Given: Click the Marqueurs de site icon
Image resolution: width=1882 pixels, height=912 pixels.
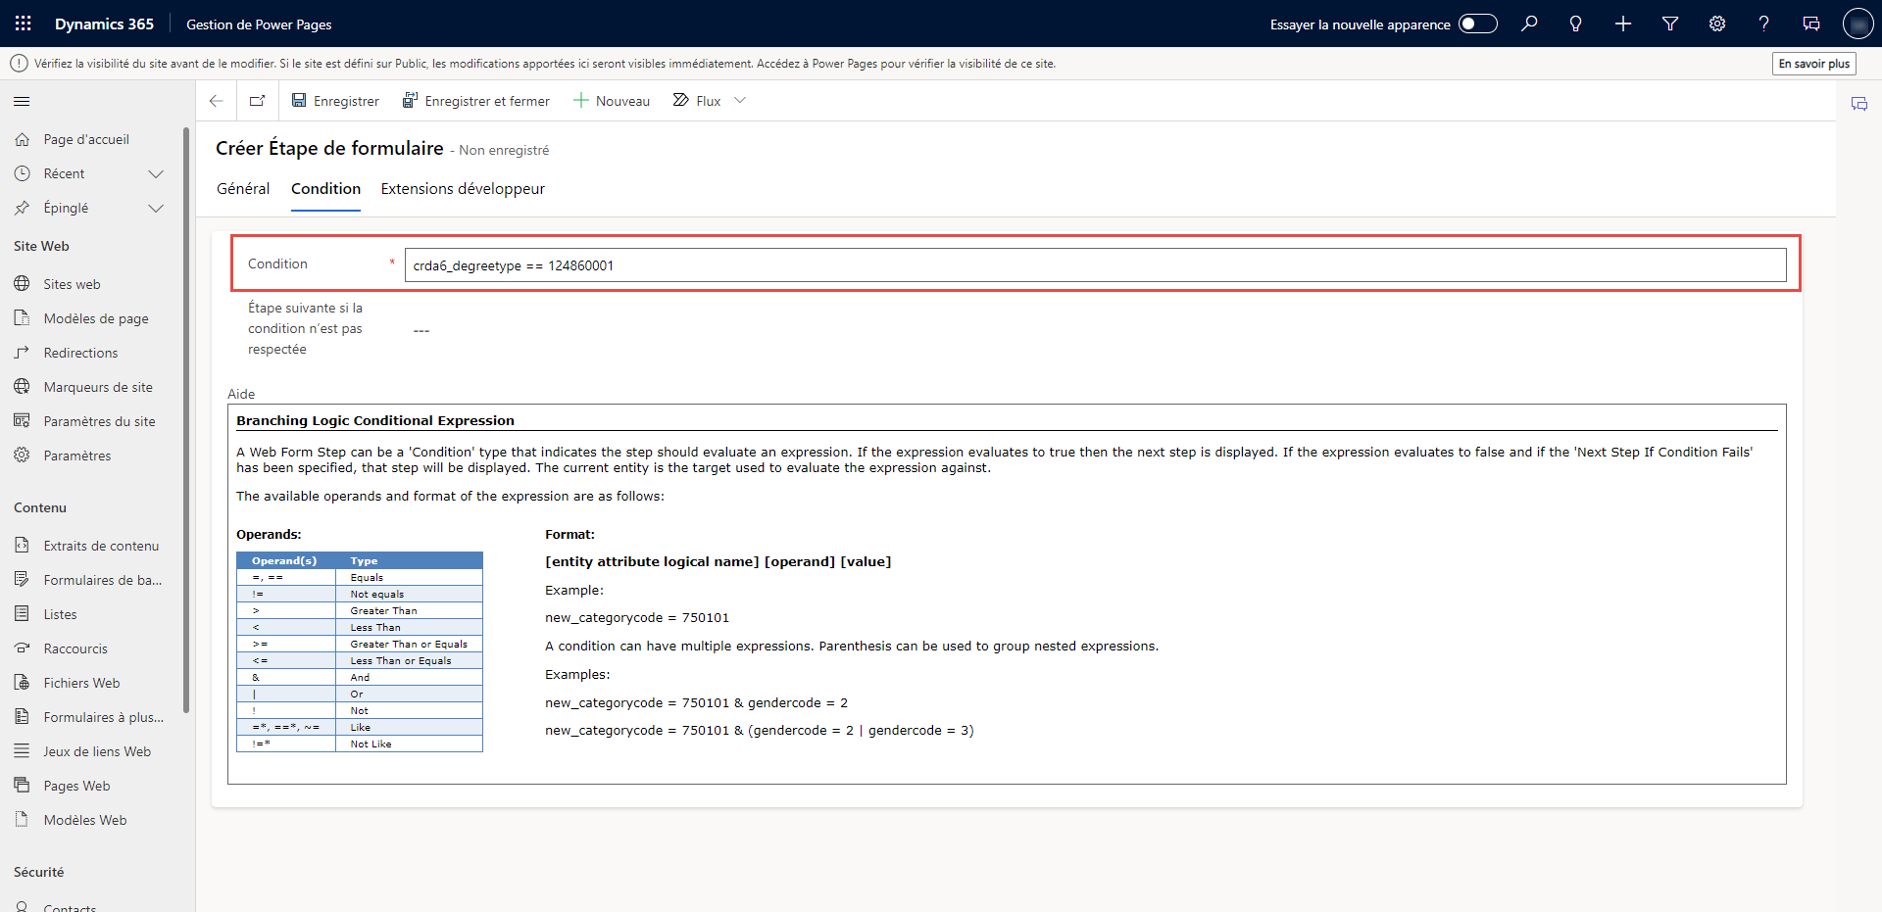Looking at the screenshot, I should (23, 387).
